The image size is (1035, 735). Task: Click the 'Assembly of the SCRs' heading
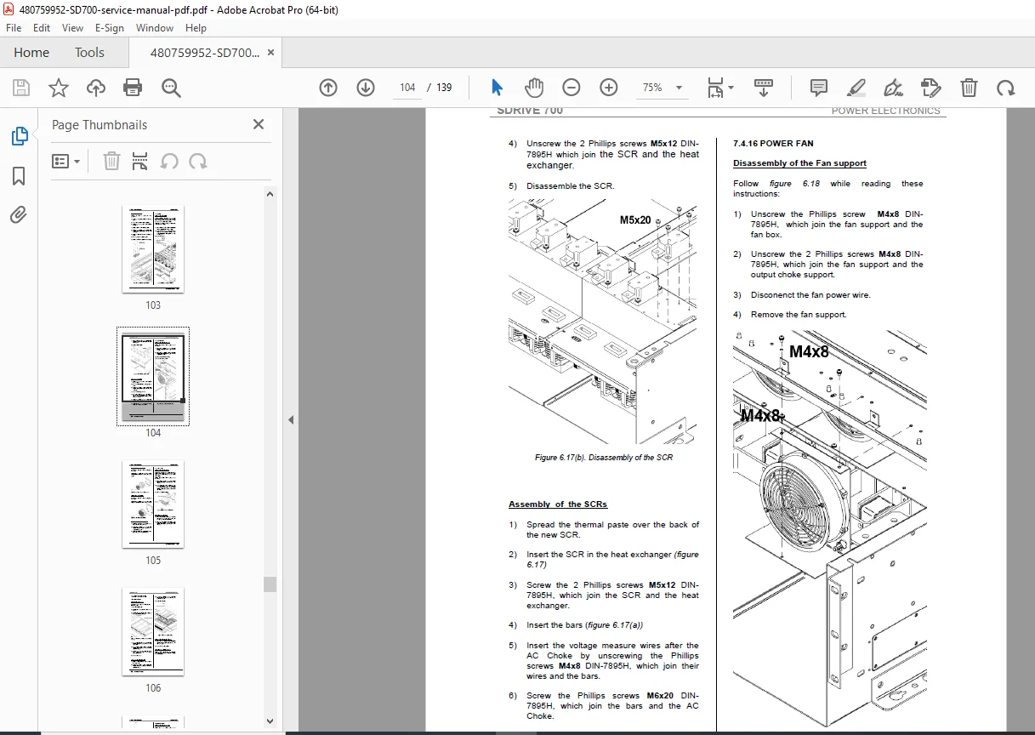(558, 504)
